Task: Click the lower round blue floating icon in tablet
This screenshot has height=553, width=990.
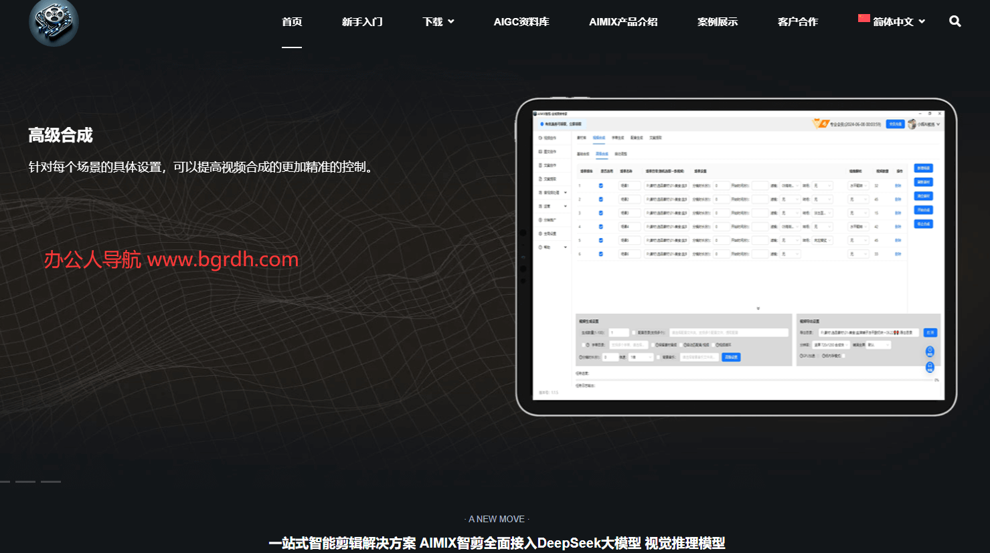Action: point(930,367)
